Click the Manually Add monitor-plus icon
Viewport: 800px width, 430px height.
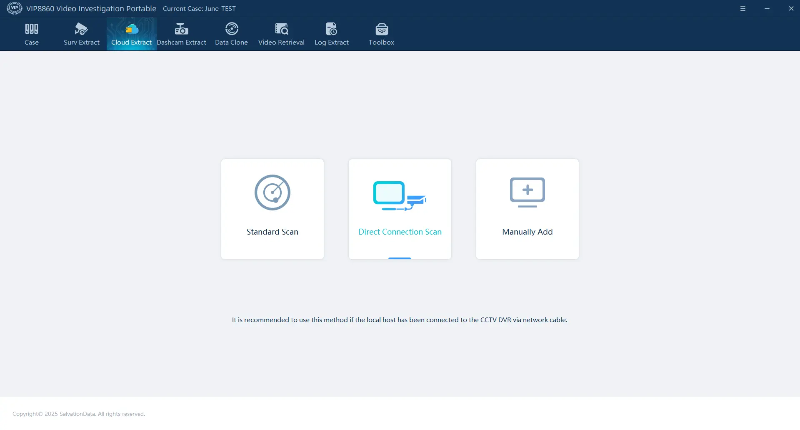(527, 192)
